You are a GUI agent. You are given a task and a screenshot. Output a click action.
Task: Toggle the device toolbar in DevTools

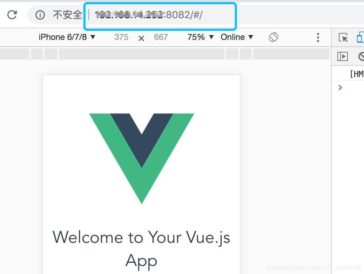coord(360,37)
